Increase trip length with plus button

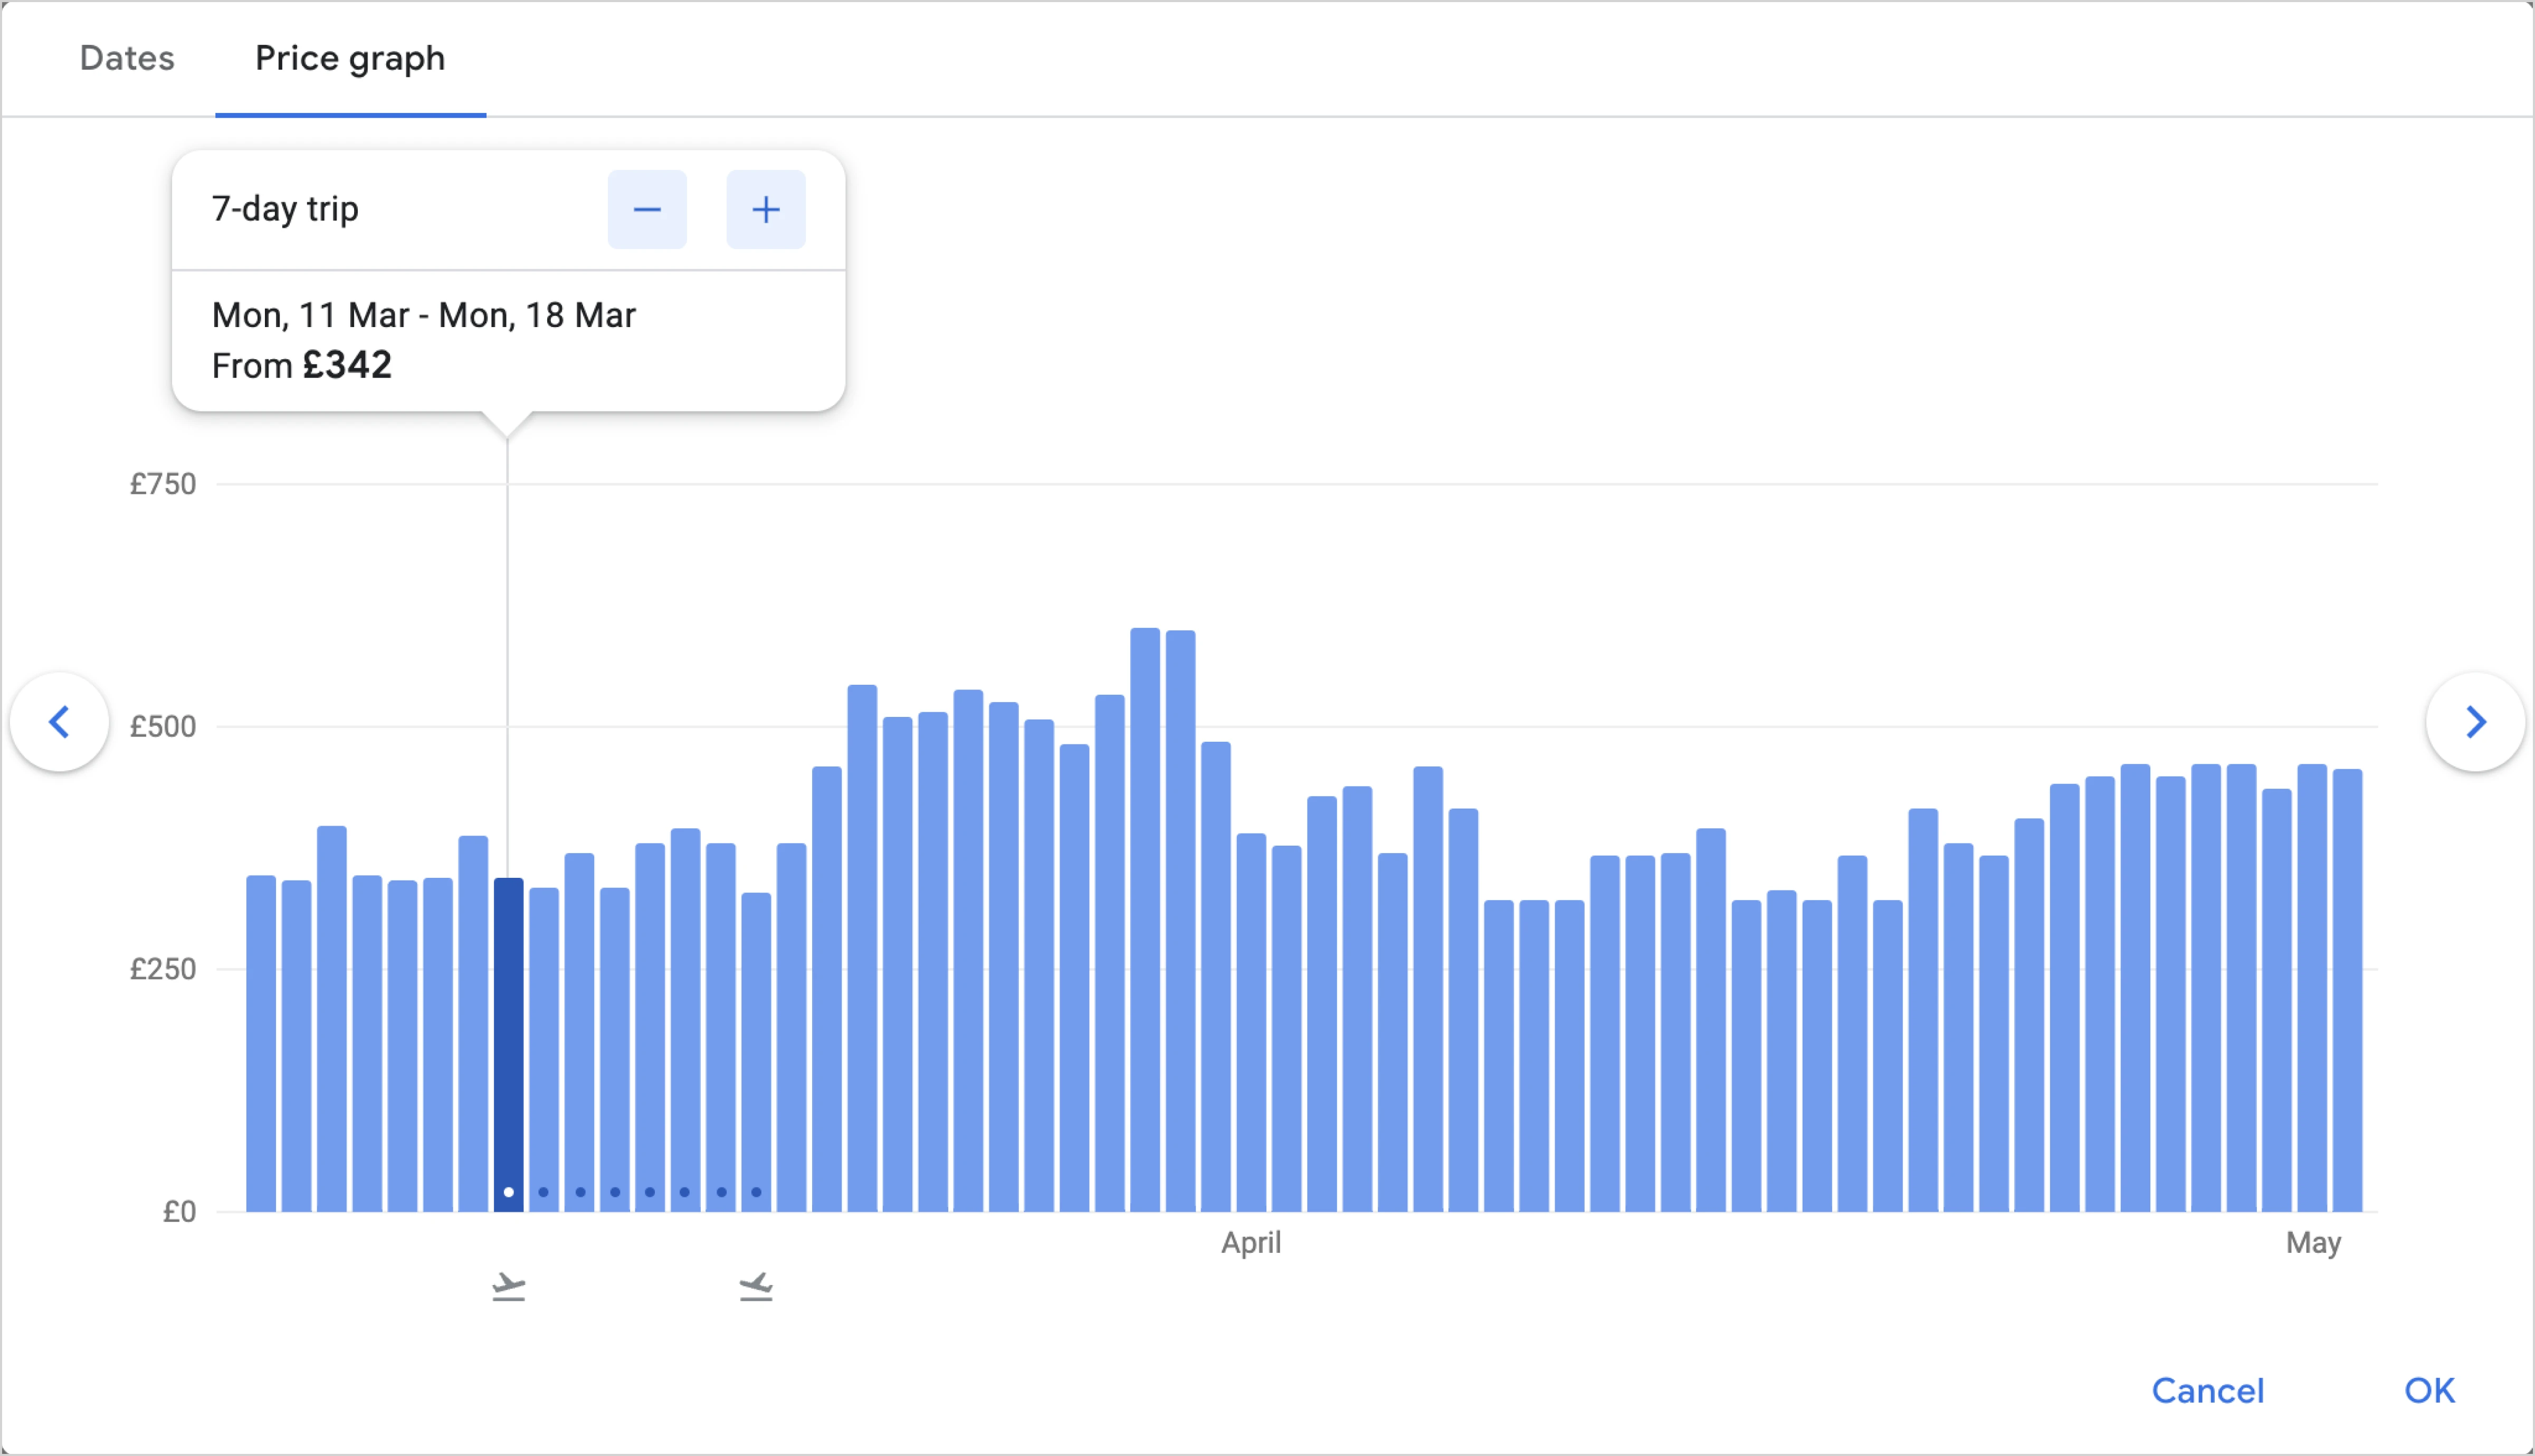click(766, 209)
